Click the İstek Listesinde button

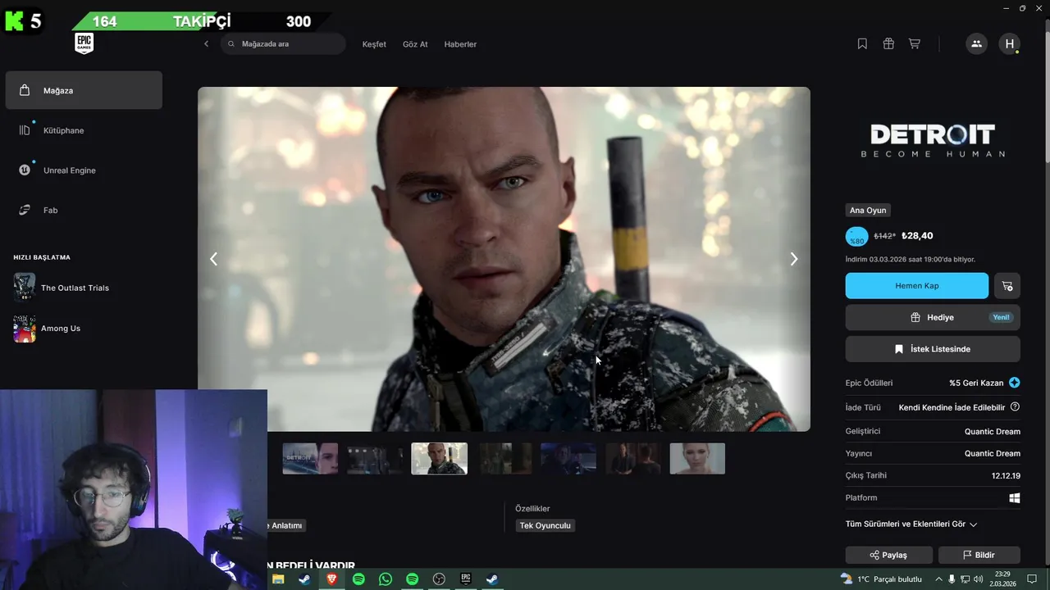[x=933, y=349]
